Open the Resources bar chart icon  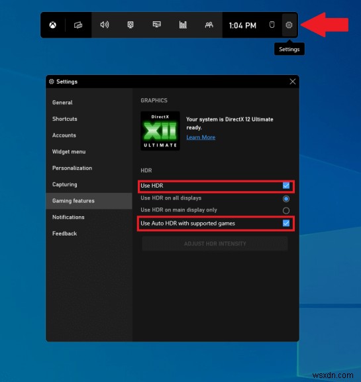183,25
